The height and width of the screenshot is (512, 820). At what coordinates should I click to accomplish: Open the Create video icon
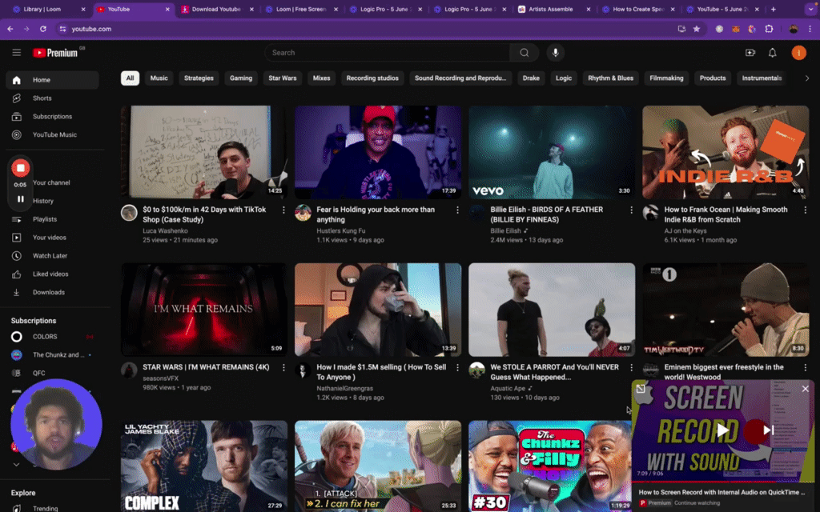(x=750, y=53)
